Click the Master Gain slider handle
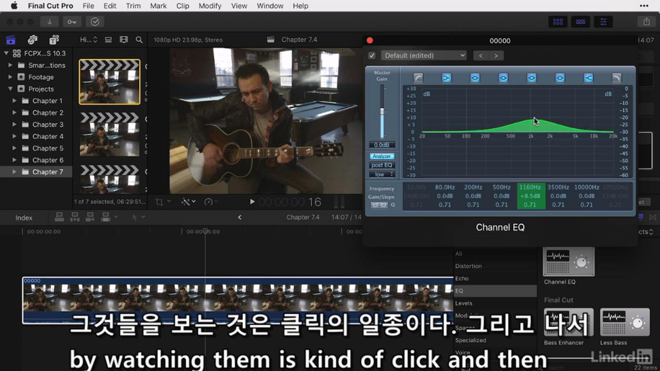This screenshot has height=371, width=660. [382, 111]
